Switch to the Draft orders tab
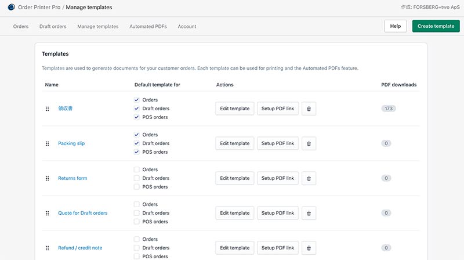Screen dimensions: 464x260 tap(53, 27)
